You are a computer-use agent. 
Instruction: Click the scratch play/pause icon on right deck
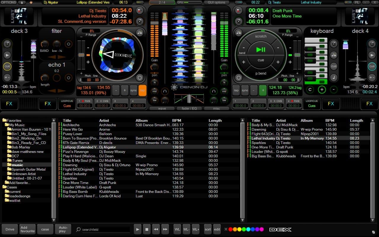coord(260,49)
